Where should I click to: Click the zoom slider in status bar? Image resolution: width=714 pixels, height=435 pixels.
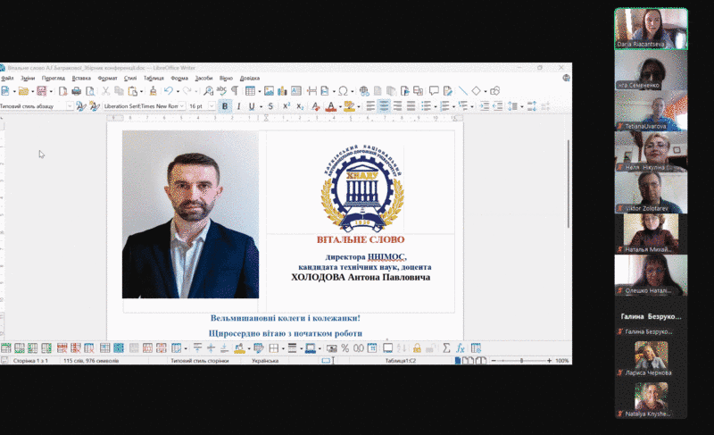click(520, 361)
